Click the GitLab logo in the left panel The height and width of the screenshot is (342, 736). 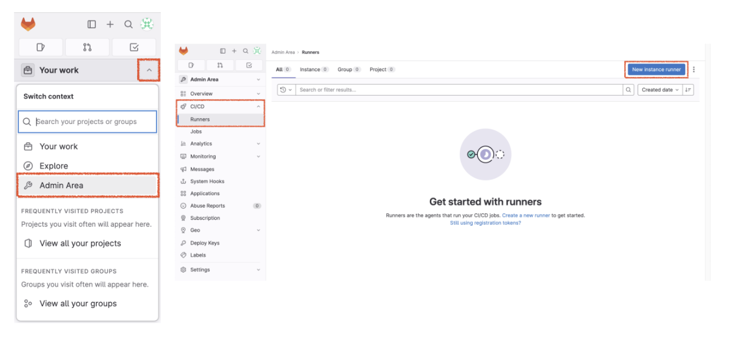(28, 24)
